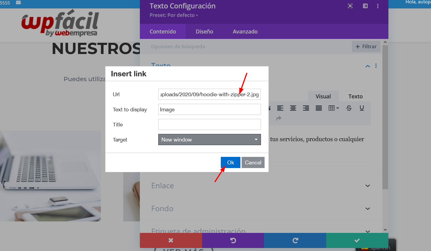Viewport: 431px width, 251px height.
Task: Click the Filtrar button
Action: click(366, 46)
